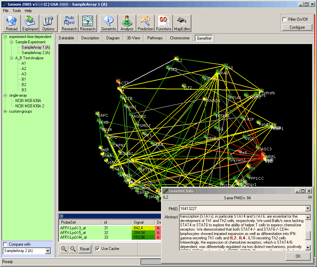
Task: Open the ExpImport tool
Action: [30, 23]
